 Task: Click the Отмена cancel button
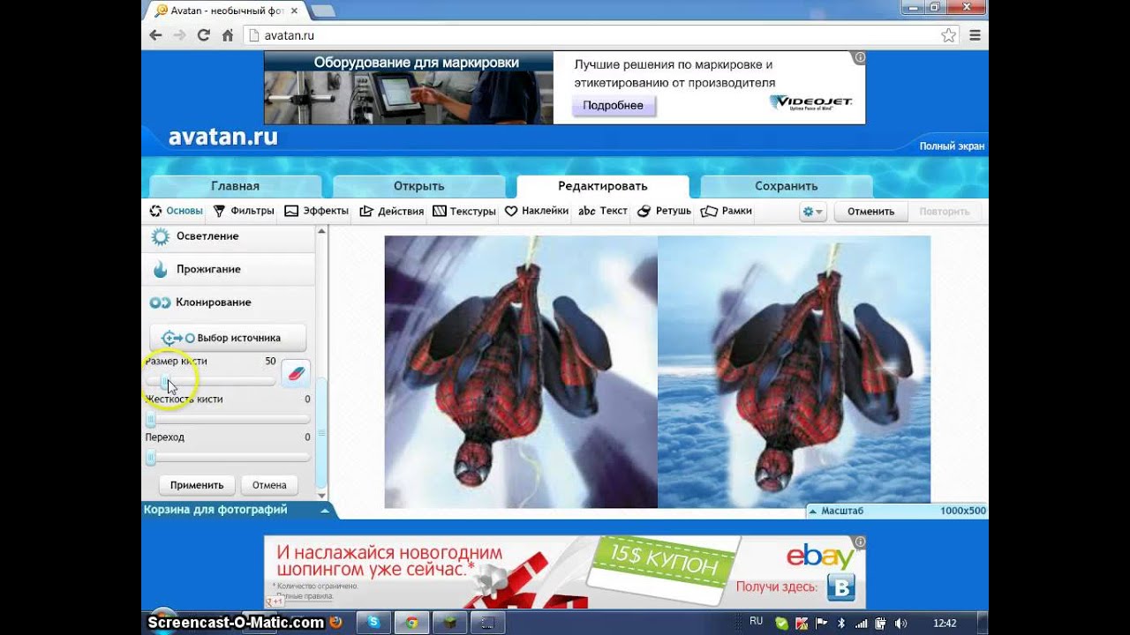click(x=269, y=485)
